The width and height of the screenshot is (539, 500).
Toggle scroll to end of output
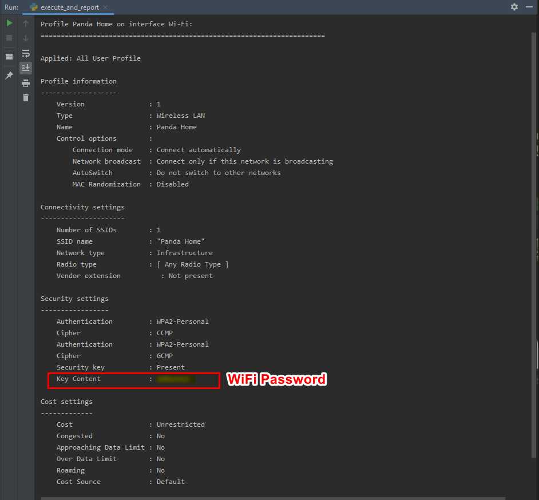point(26,68)
